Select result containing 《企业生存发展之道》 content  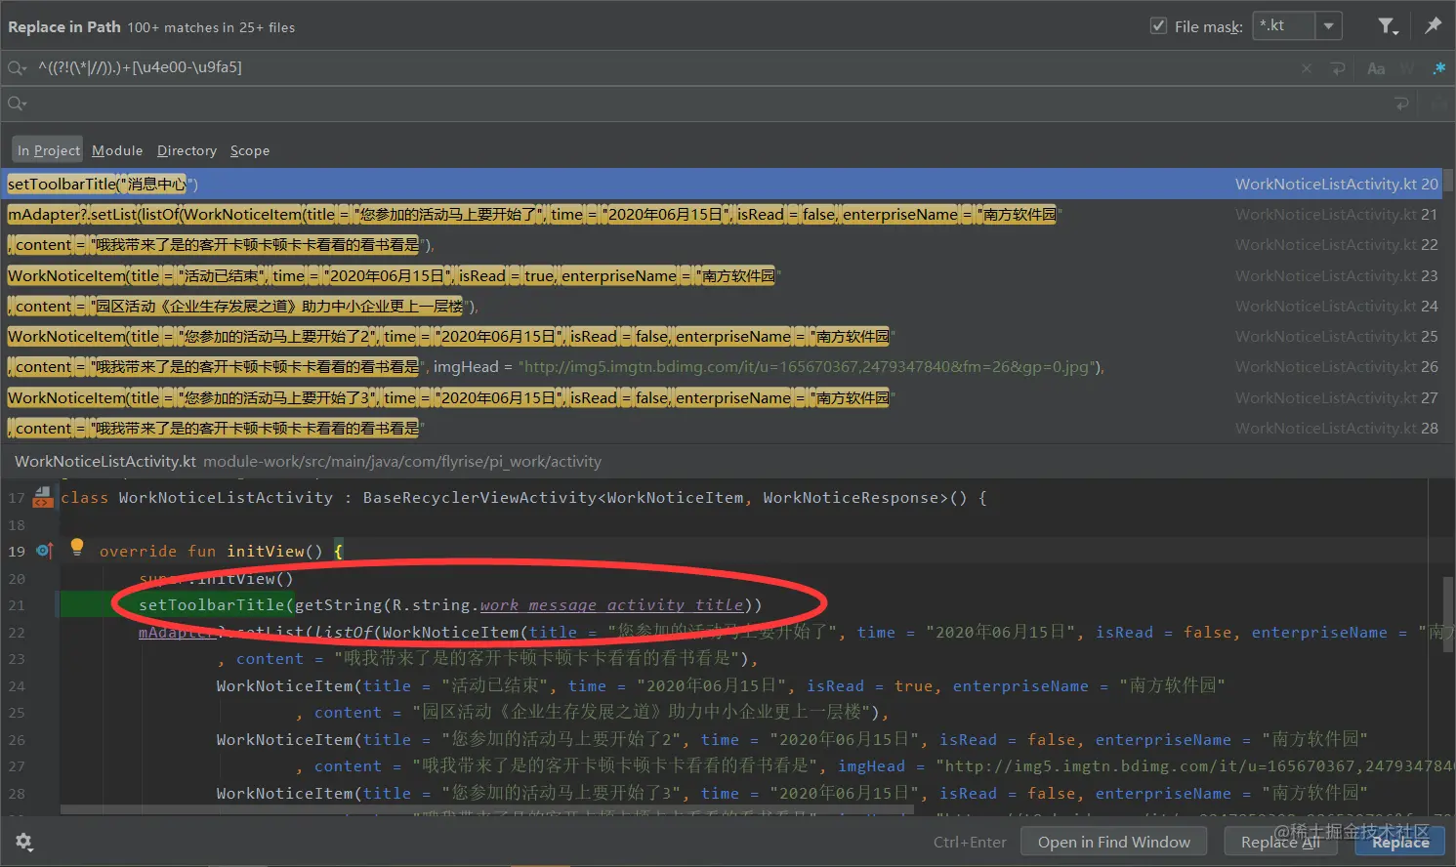point(723,307)
